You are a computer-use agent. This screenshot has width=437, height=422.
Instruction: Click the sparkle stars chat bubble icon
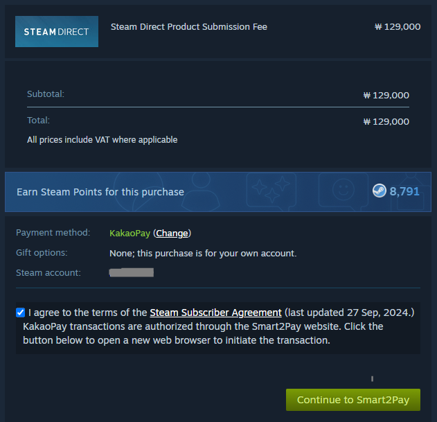tap(271, 191)
